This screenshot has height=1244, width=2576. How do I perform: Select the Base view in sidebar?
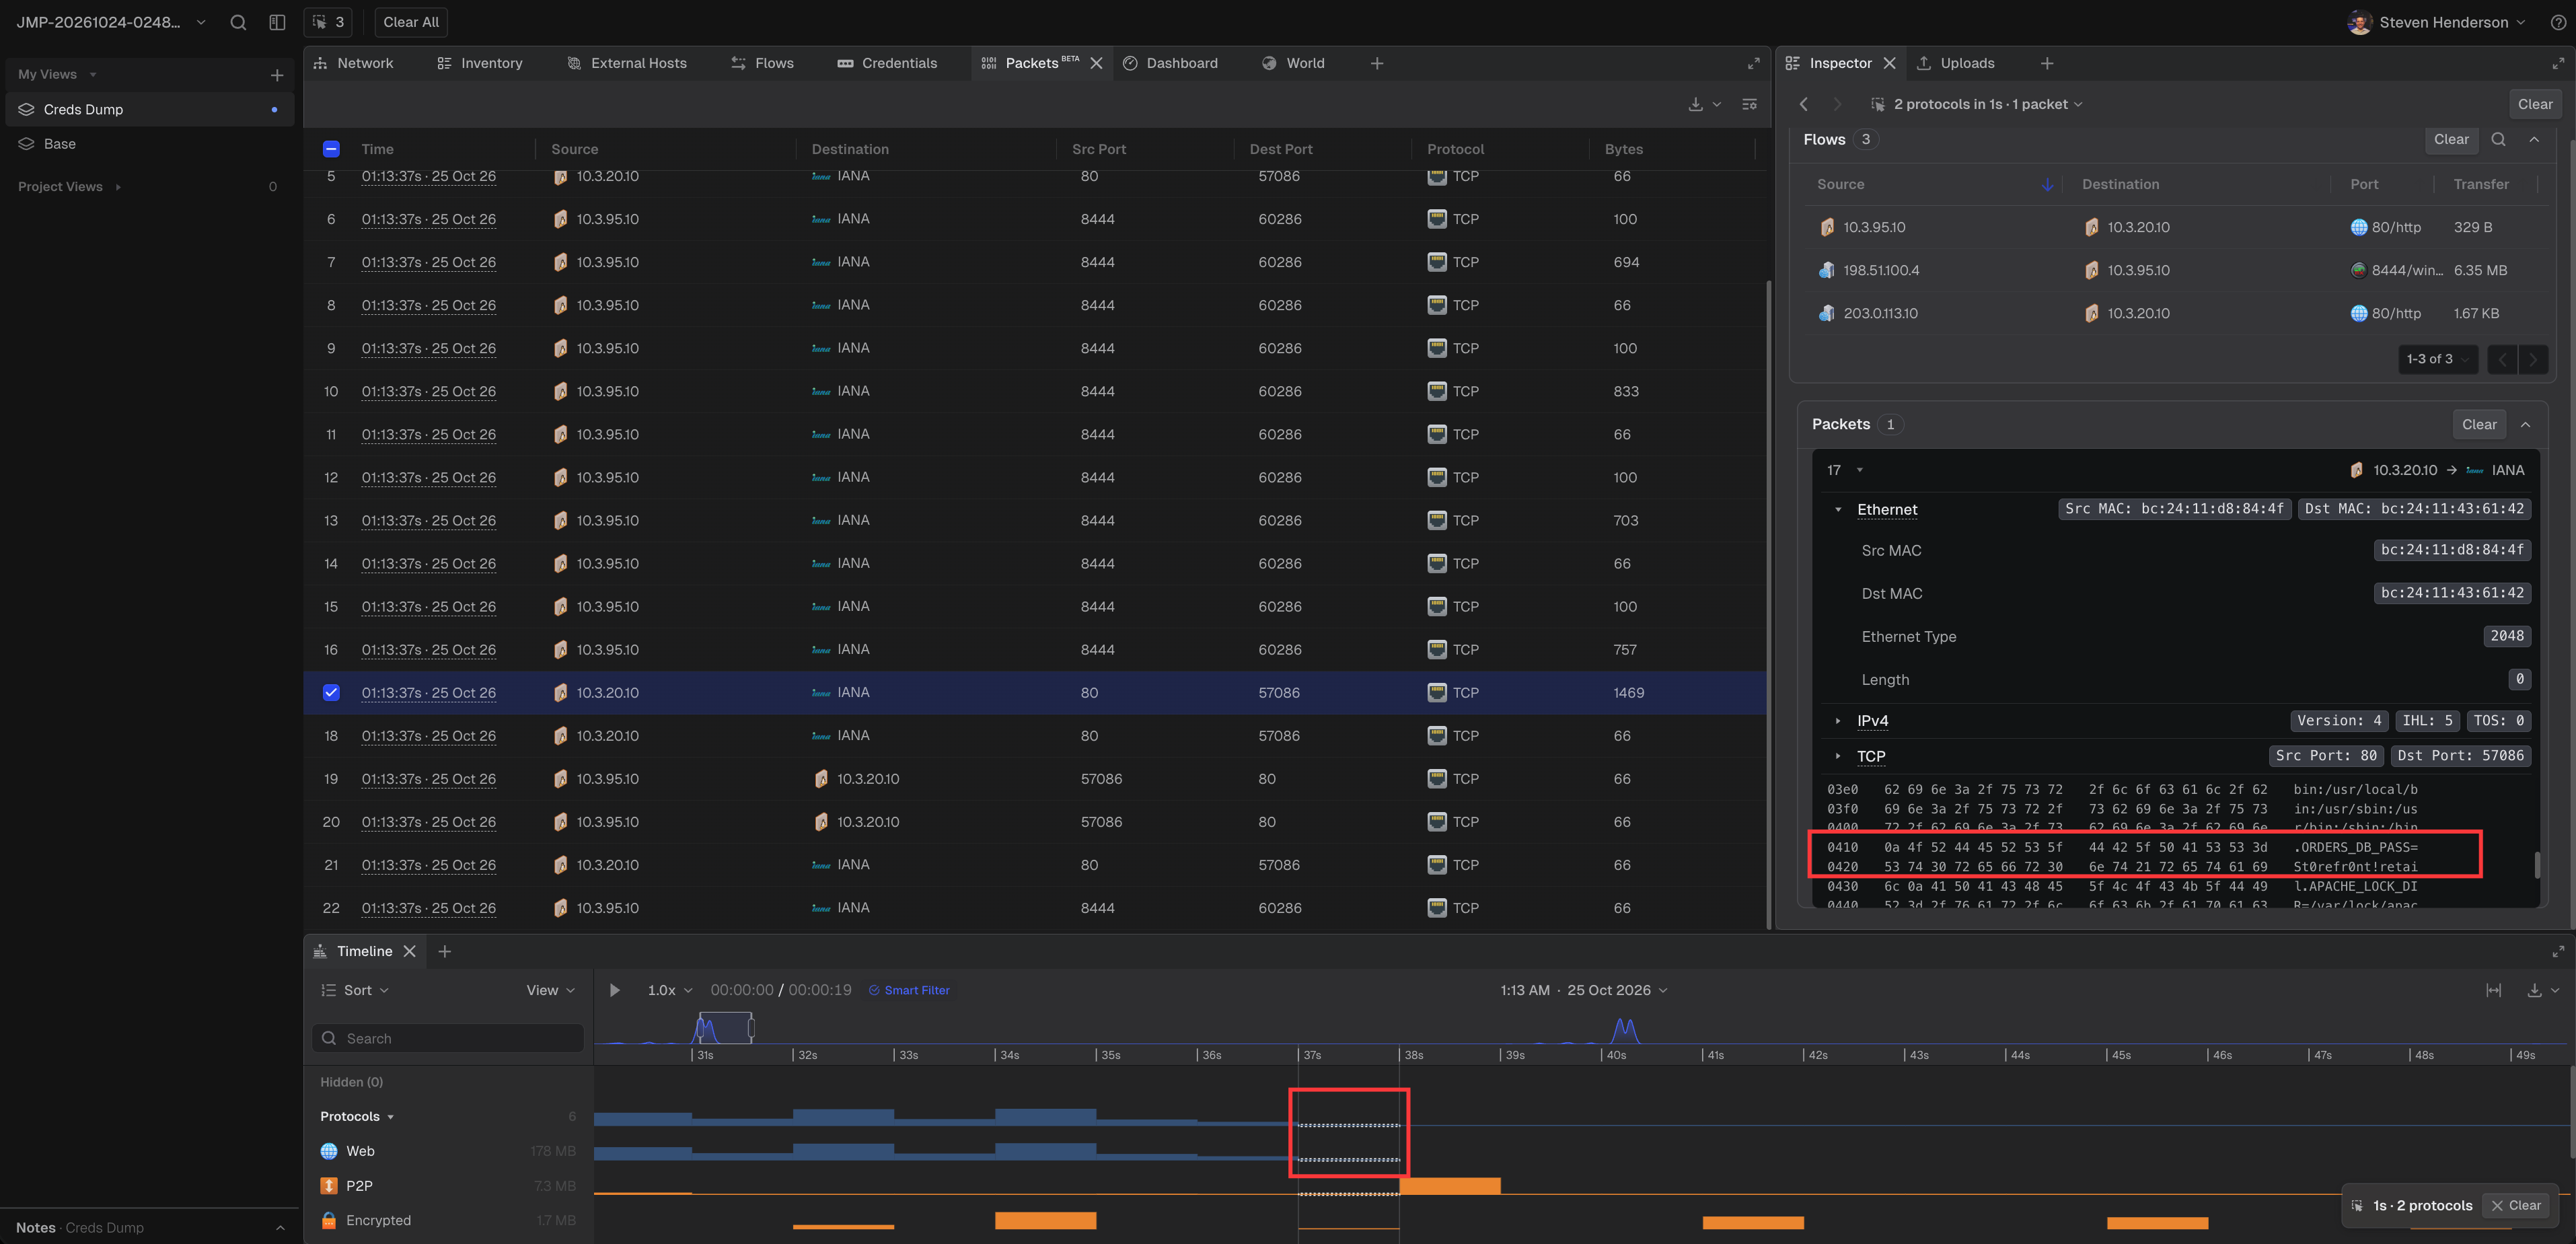150,143
